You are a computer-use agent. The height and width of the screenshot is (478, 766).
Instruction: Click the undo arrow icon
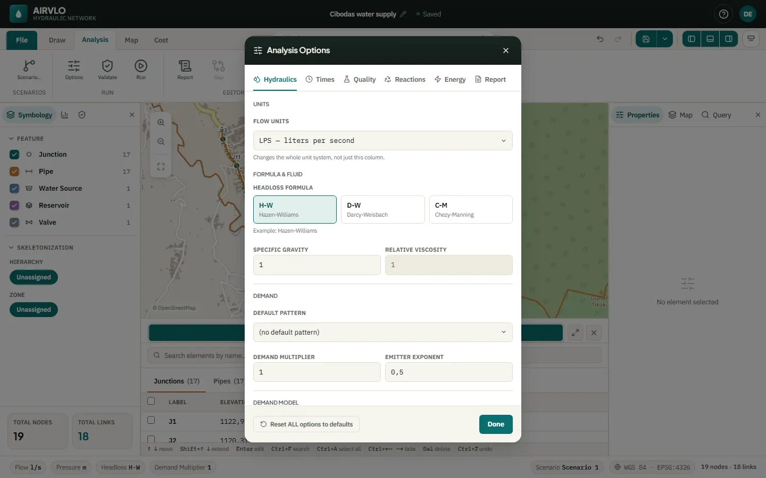[600, 39]
